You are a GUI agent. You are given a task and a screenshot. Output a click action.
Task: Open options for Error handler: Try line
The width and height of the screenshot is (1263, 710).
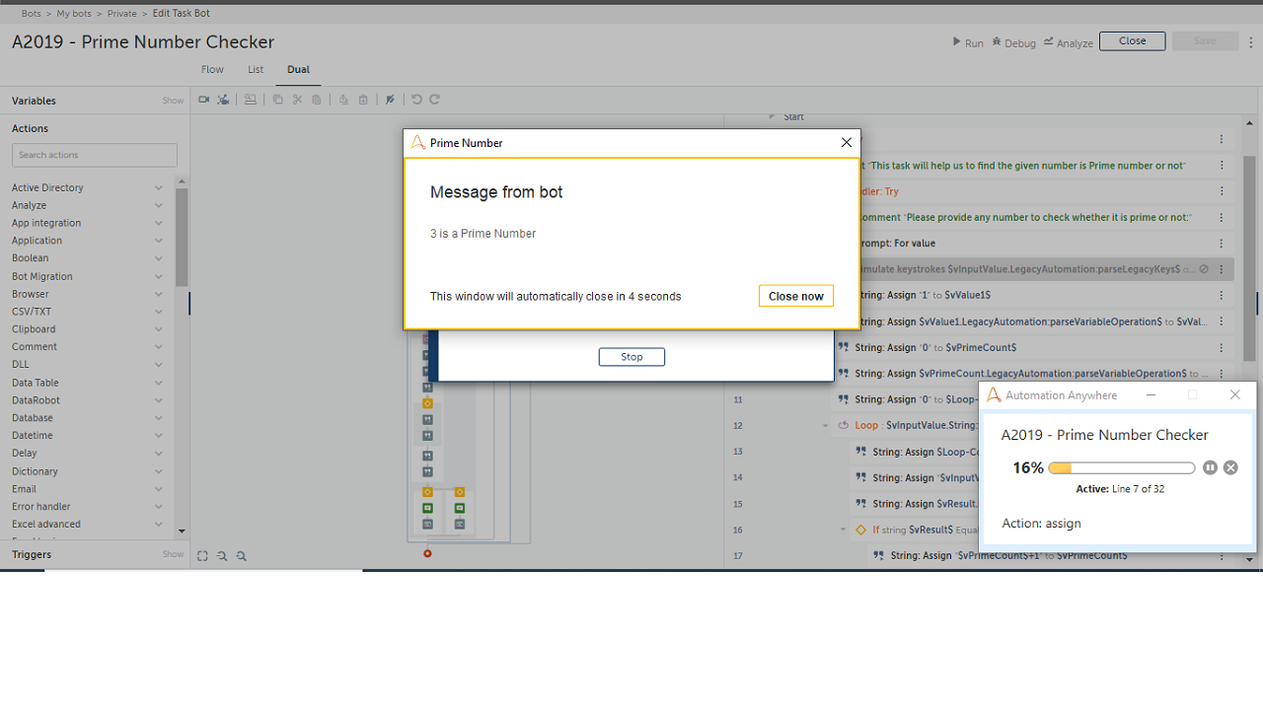click(x=1222, y=191)
